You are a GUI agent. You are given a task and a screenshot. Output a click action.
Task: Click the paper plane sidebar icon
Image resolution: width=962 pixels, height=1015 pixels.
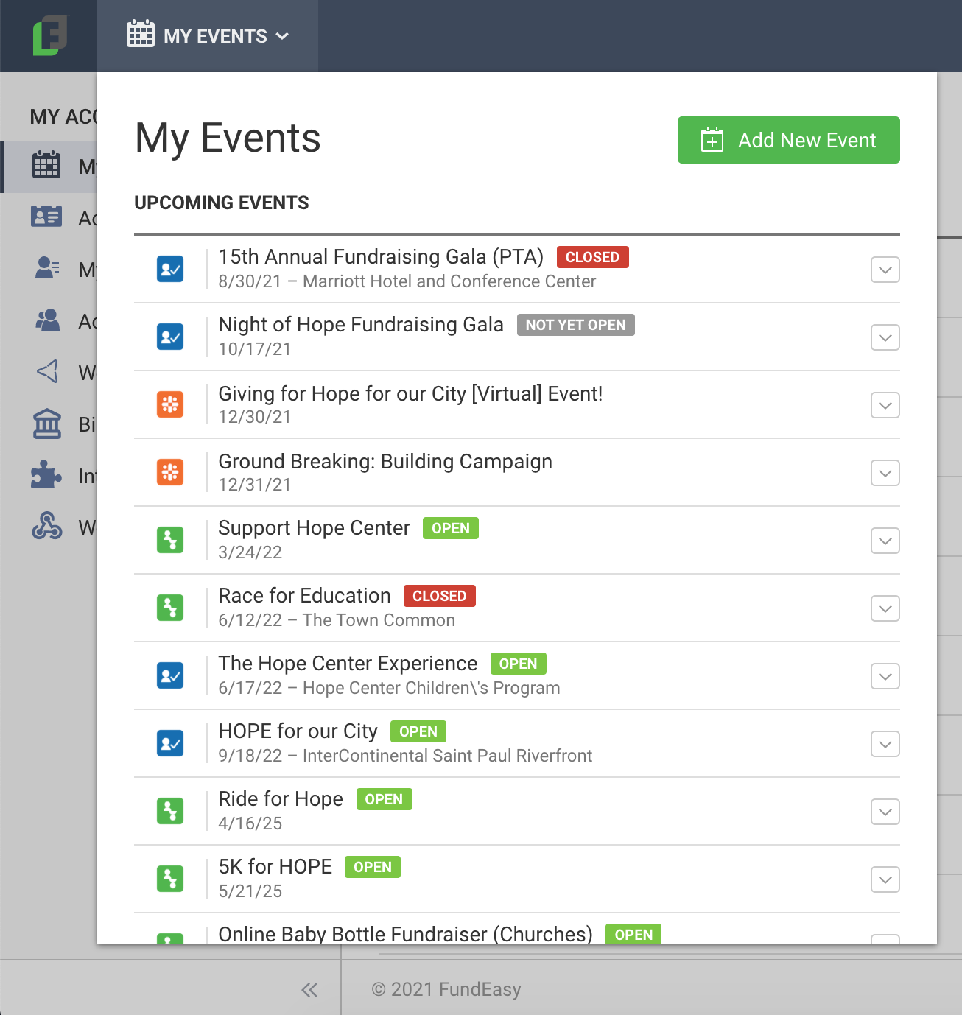47,372
